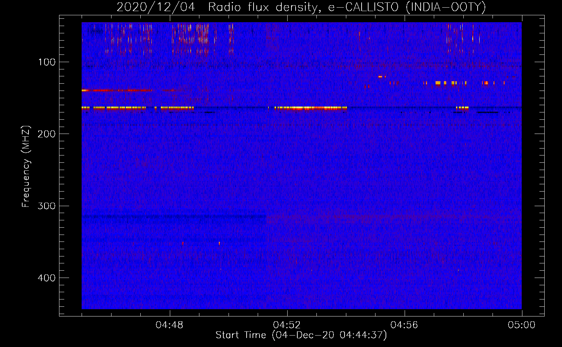Click the '200' frequency tick label
Screen dimensions: 562x347
click(46, 134)
